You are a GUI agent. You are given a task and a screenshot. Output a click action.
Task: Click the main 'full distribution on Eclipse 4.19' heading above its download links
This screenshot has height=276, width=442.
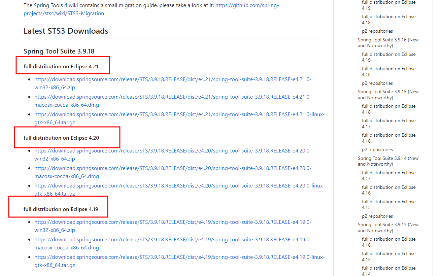pyautogui.click(x=61, y=209)
